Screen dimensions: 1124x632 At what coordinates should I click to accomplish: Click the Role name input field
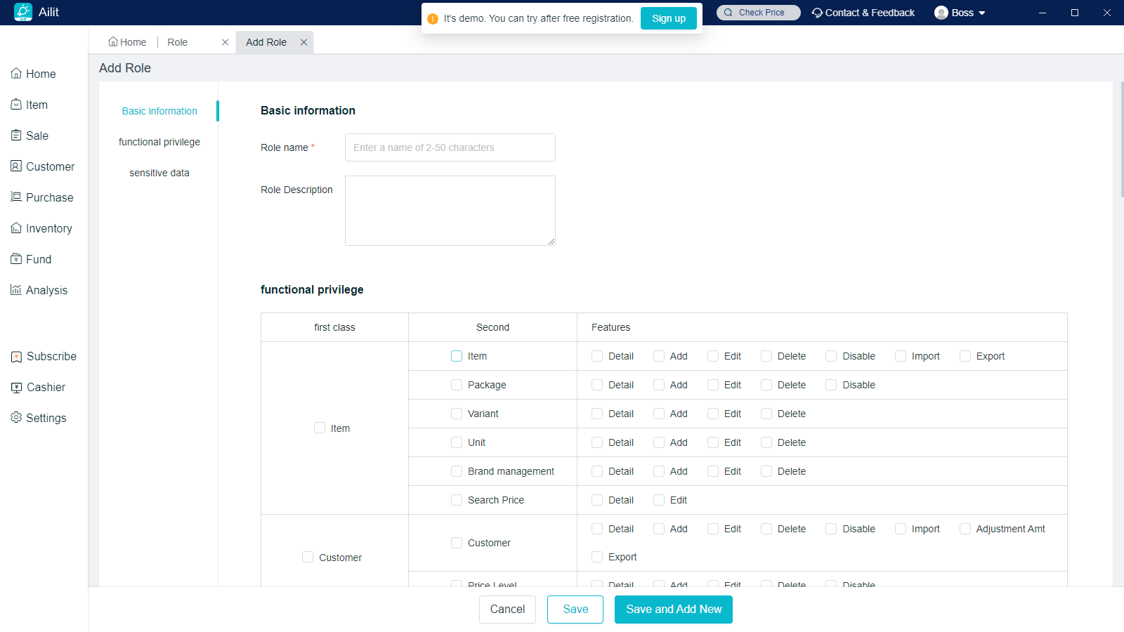(x=450, y=147)
